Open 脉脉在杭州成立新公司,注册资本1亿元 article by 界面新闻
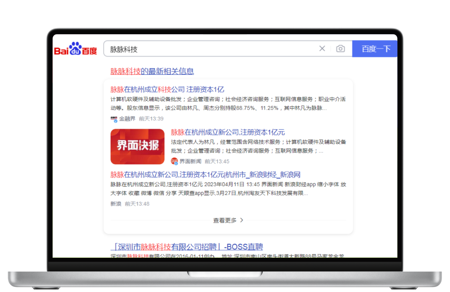The width and height of the screenshot is (450, 292). coord(228,132)
